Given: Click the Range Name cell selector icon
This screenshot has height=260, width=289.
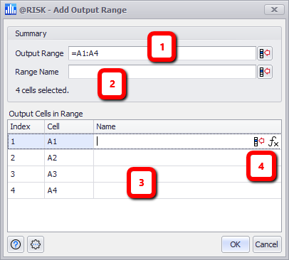Looking at the screenshot, I should point(265,72).
